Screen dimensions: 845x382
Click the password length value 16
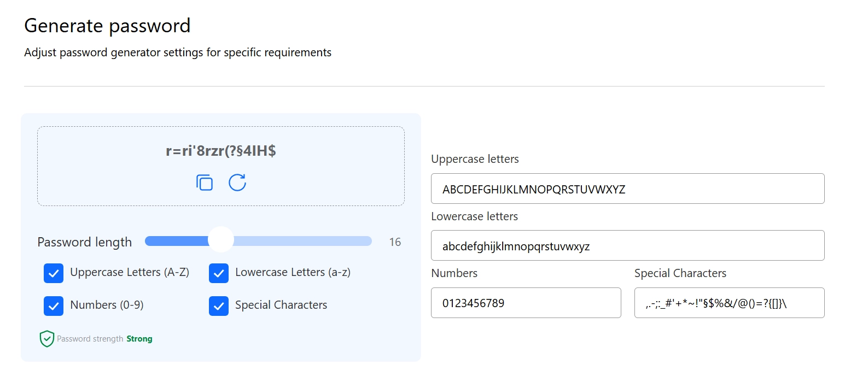pyautogui.click(x=395, y=242)
